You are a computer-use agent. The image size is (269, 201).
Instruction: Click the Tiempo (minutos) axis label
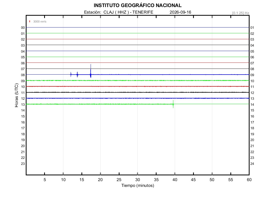pyautogui.click(x=138, y=186)
